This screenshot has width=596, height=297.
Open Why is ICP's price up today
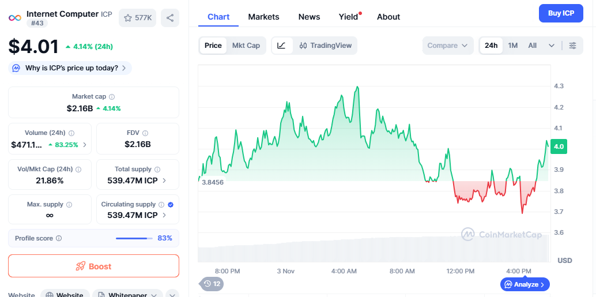tap(70, 68)
